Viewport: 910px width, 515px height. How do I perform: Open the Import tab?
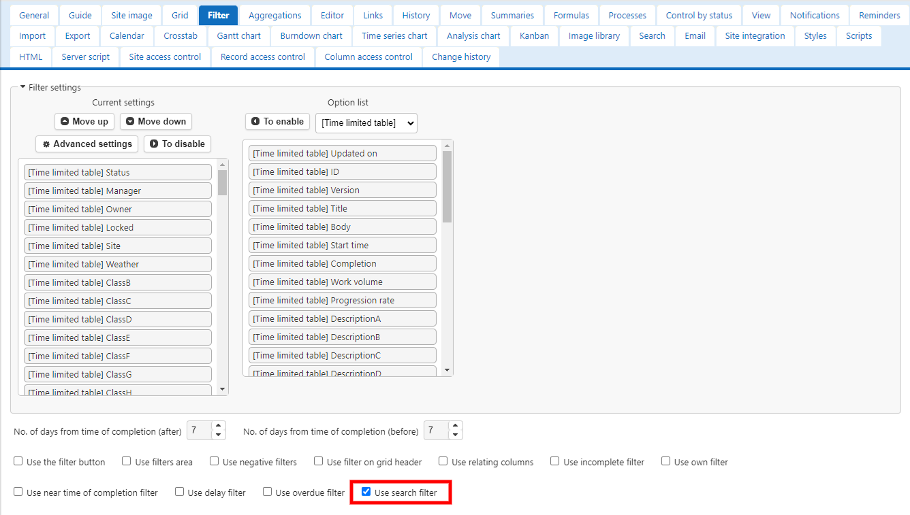click(x=33, y=35)
